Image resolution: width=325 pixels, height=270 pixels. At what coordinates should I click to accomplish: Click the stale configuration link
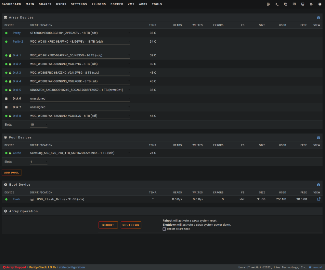coord(72,267)
